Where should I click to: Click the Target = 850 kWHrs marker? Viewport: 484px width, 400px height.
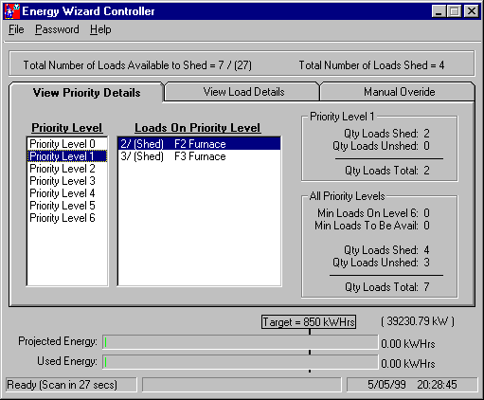coord(309,322)
